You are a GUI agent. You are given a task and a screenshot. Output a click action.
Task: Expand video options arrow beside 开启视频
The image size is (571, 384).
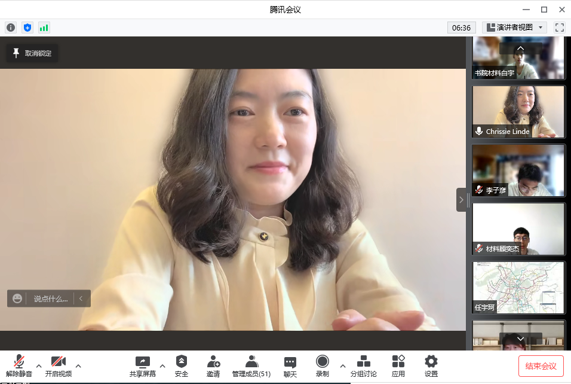[x=78, y=365]
